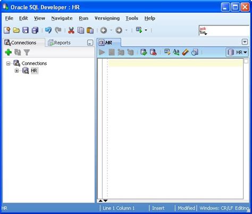Viewport: 252px width, 214px height.
Task: Select the HR connection in tree
Action: tap(34, 71)
